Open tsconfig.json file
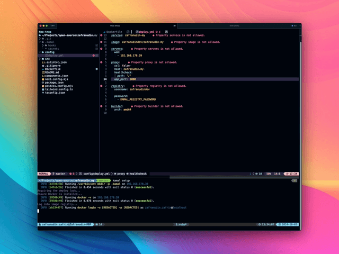This screenshot has height=254, width=339. pyautogui.click(x=55, y=93)
